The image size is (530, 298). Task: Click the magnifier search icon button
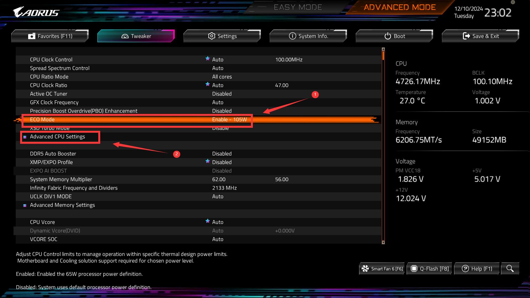pos(510,268)
